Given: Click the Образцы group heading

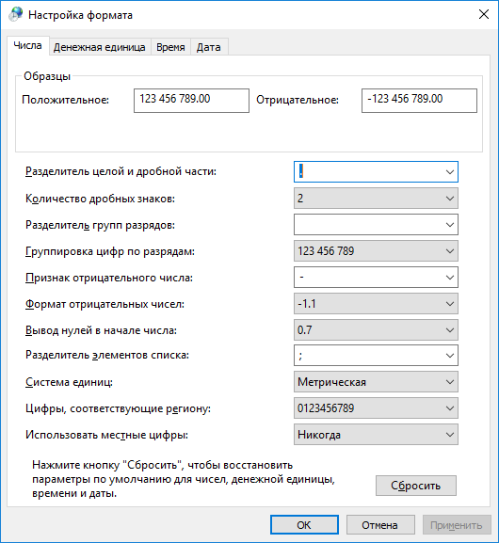Looking at the screenshot, I should pos(47,76).
